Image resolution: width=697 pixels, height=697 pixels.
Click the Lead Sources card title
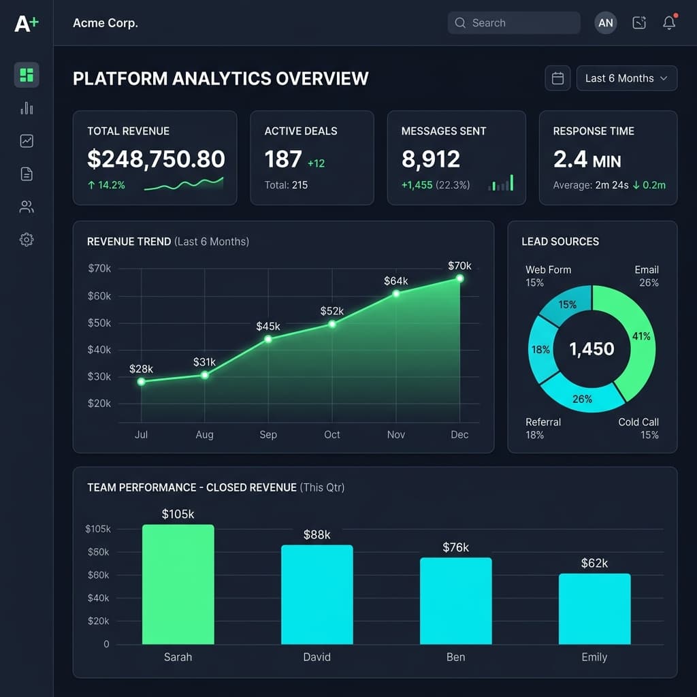point(560,242)
